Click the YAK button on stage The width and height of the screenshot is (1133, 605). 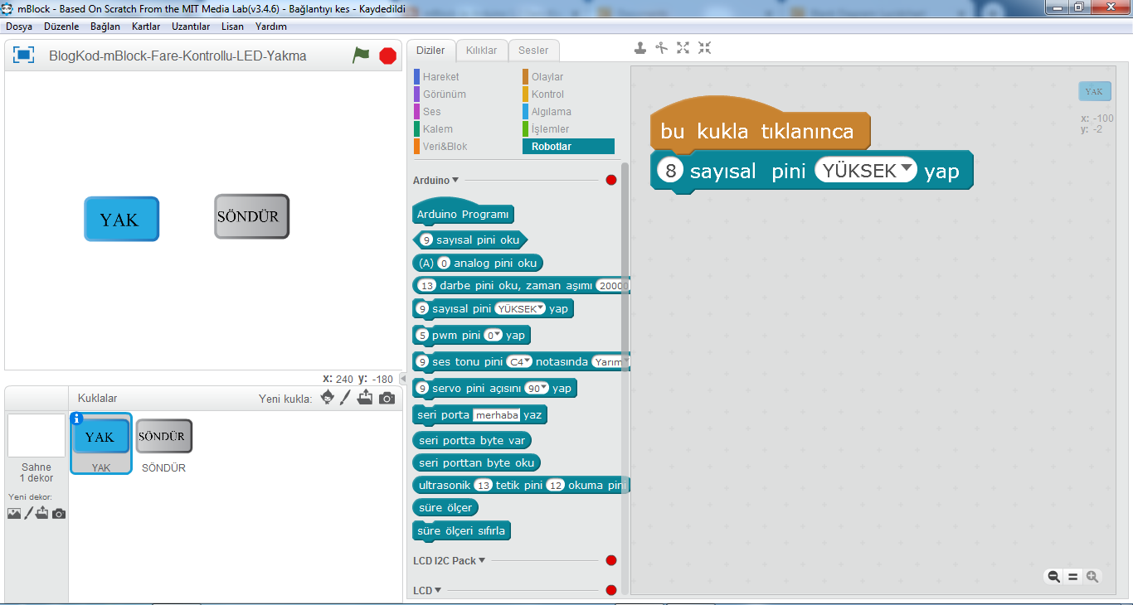pos(121,219)
